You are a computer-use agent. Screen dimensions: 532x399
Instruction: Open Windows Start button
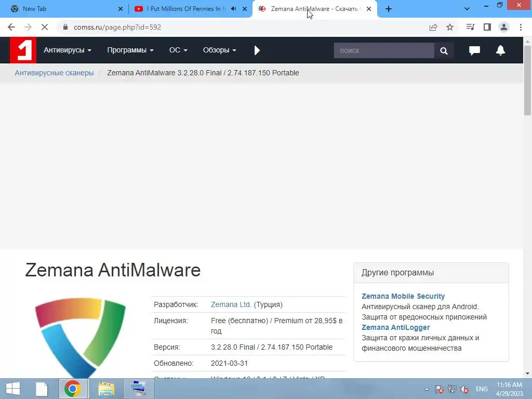point(13,389)
